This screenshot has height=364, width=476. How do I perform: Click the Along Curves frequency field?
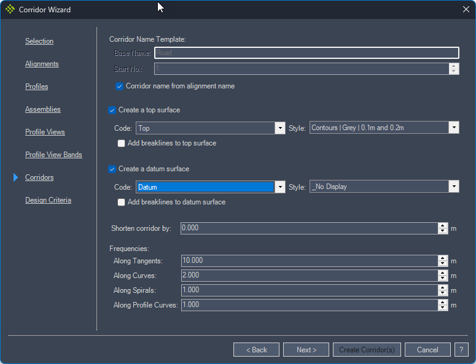tap(310, 276)
